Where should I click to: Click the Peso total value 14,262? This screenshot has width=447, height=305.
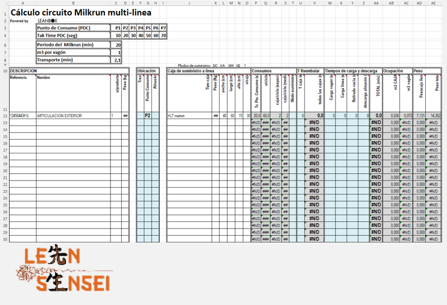click(x=434, y=116)
